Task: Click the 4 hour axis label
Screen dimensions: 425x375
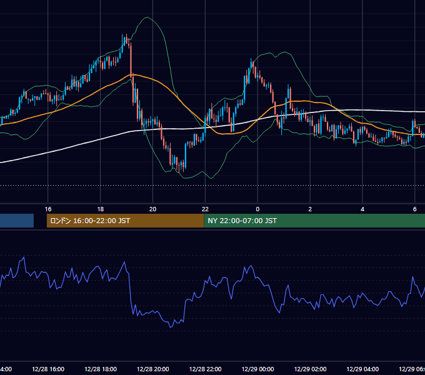Action: point(362,209)
